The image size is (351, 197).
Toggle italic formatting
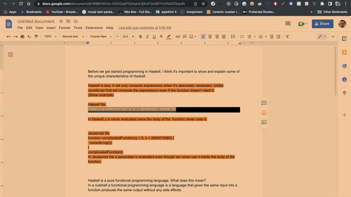click(x=147, y=36)
